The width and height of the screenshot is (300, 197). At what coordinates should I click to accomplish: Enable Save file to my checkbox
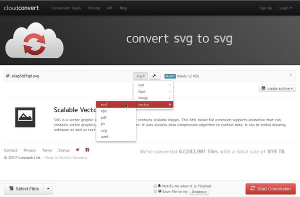[155, 192]
